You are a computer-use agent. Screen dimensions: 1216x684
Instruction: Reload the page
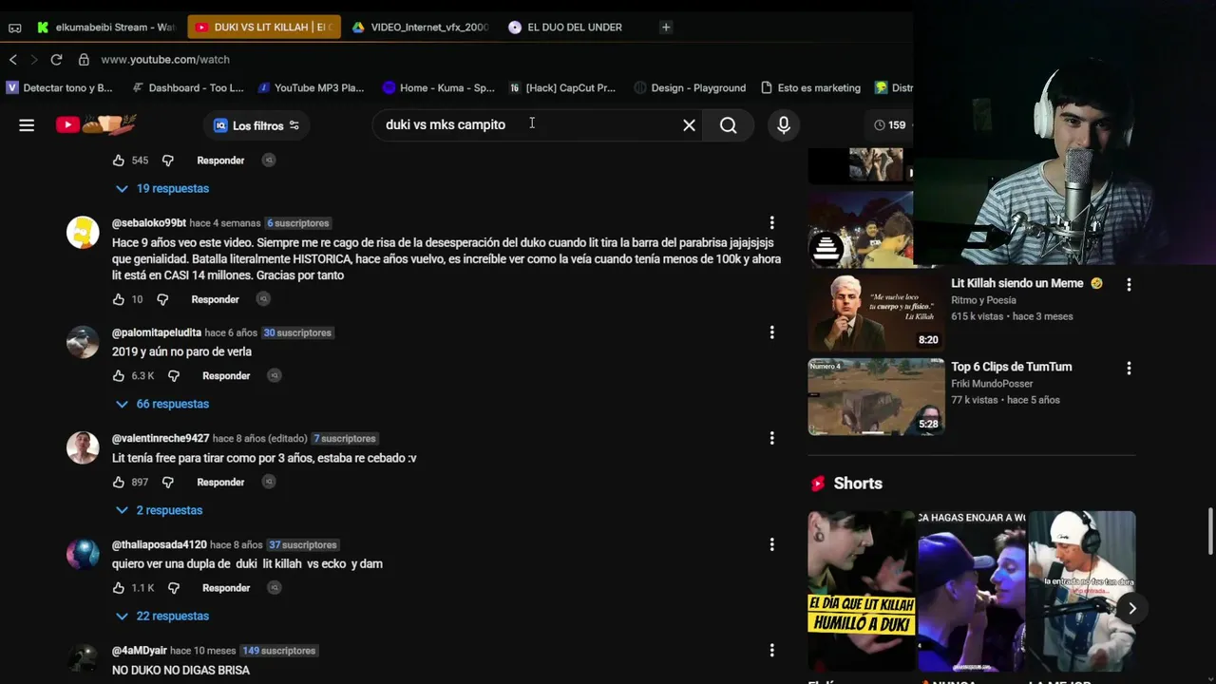[x=56, y=59]
